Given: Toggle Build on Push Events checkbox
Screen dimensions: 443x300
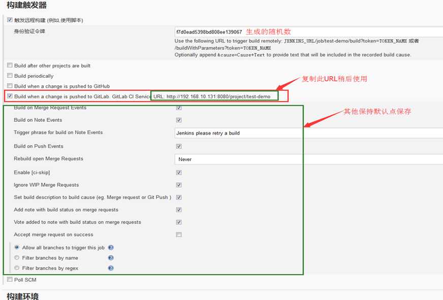Looking at the screenshot, I should coord(179,146).
